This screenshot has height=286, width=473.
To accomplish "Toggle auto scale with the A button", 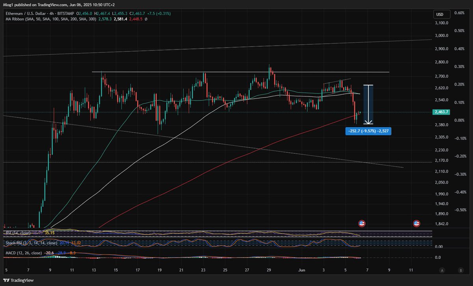I will 443,270.
